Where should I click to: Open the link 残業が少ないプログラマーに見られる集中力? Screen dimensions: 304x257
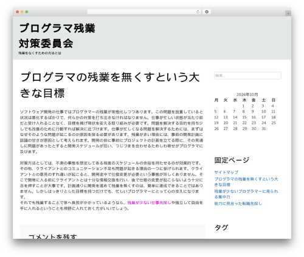pos(246,194)
